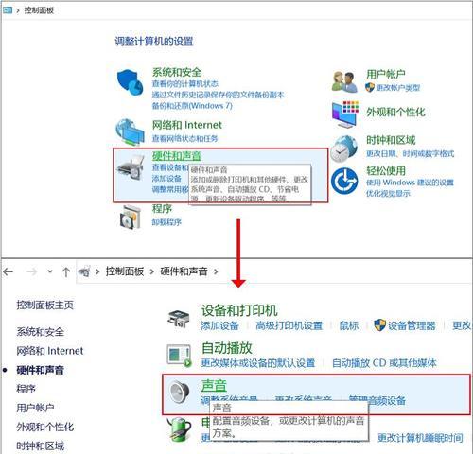Click the Sound speaker icon
Screen dimensions: 473x454
pos(179,392)
